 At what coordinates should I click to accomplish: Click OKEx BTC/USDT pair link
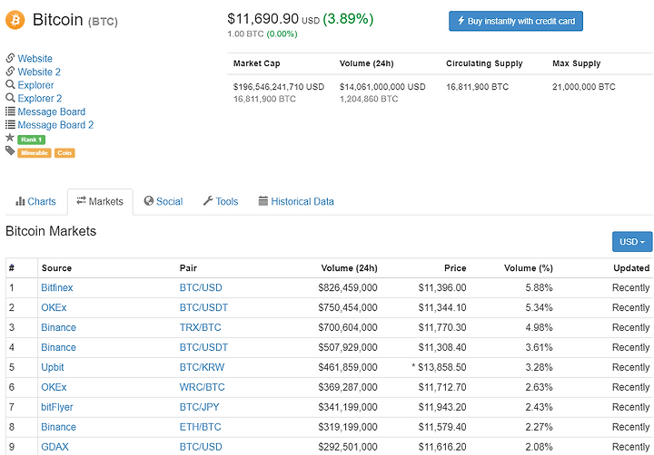coord(204,307)
